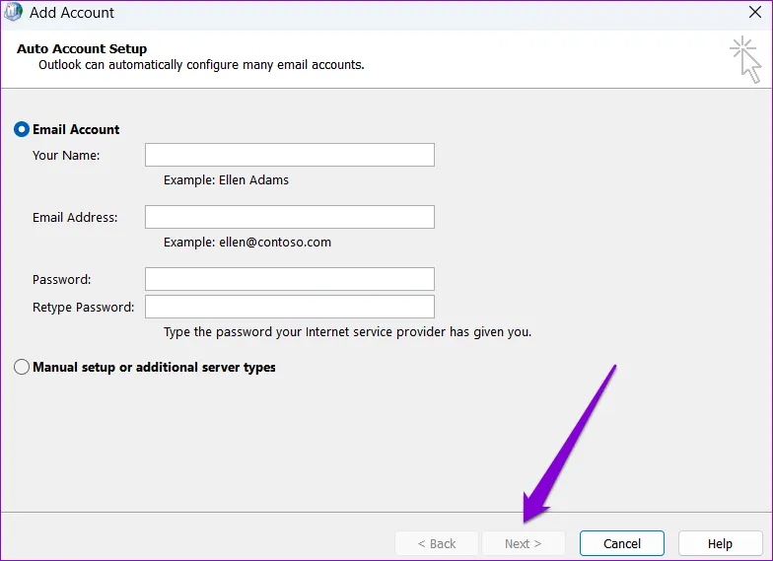
Task: Click the Retype Password field
Action: (289, 307)
